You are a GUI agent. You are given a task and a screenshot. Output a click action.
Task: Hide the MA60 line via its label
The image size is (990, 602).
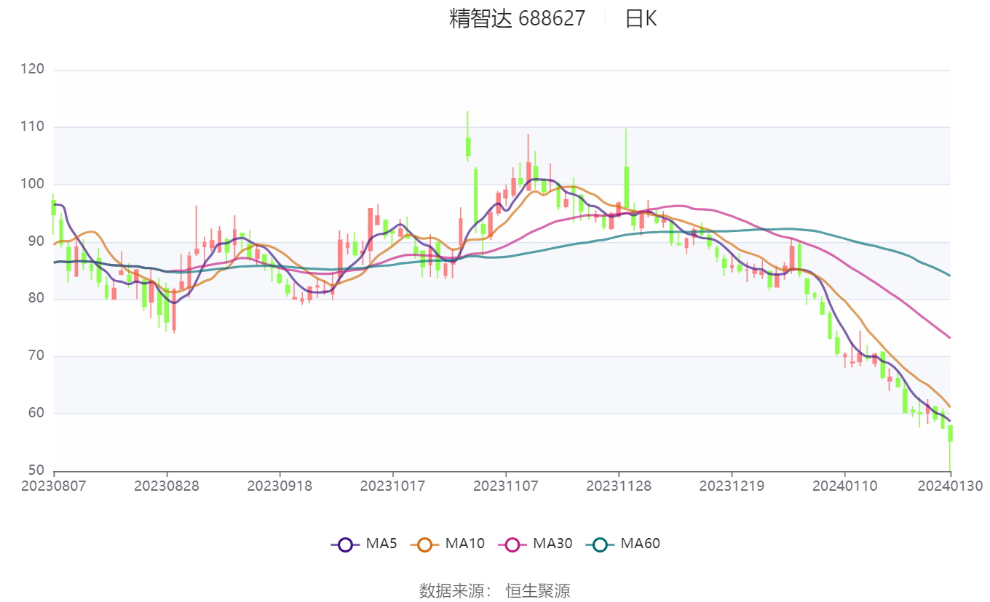(x=640, y=543)
